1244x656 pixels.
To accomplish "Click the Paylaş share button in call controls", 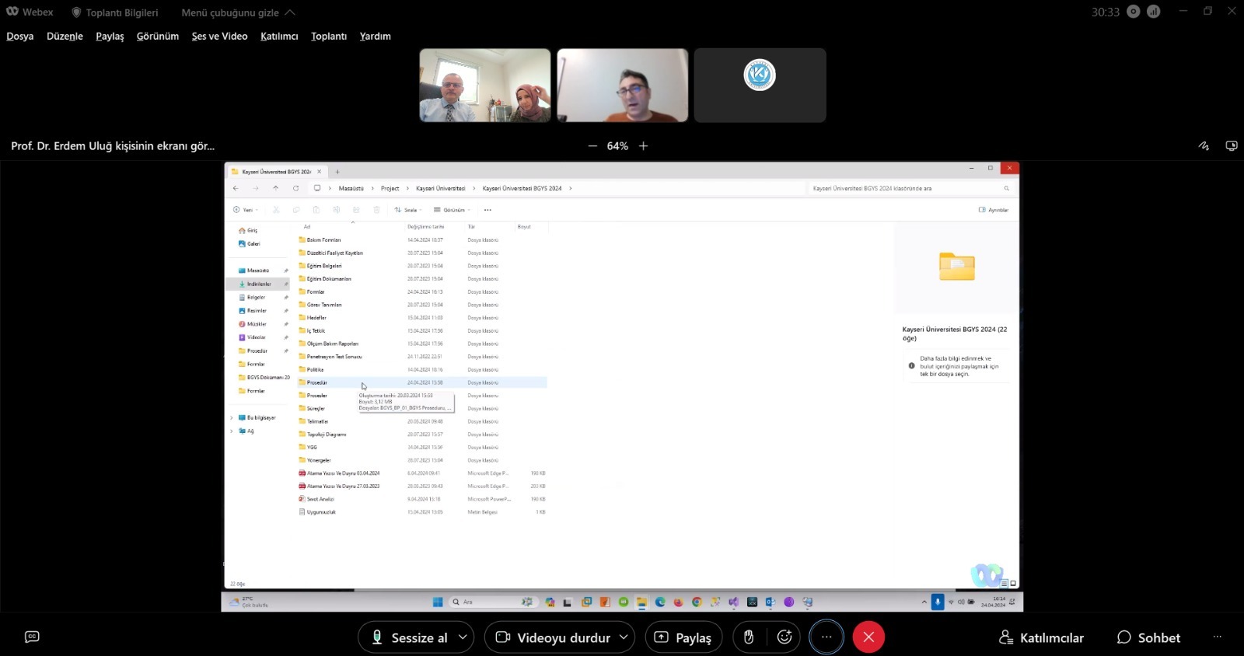I will [683, 637].
